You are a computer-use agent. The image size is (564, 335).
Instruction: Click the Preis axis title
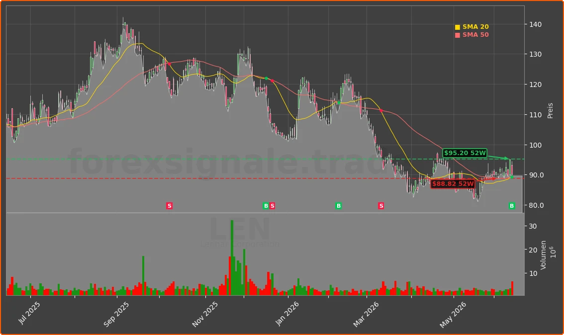(550, 111)
